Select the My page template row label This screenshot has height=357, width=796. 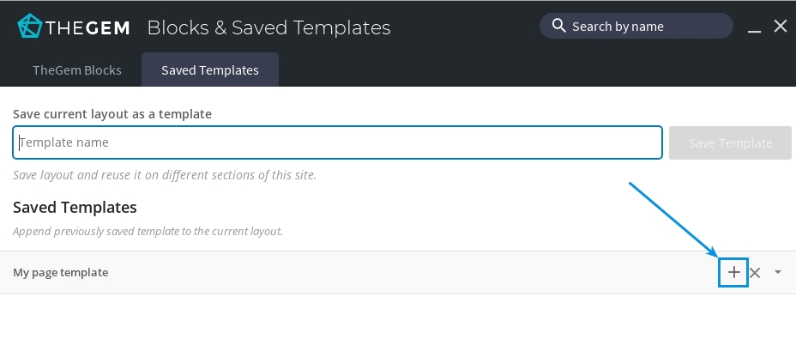(x=61, y=272)
